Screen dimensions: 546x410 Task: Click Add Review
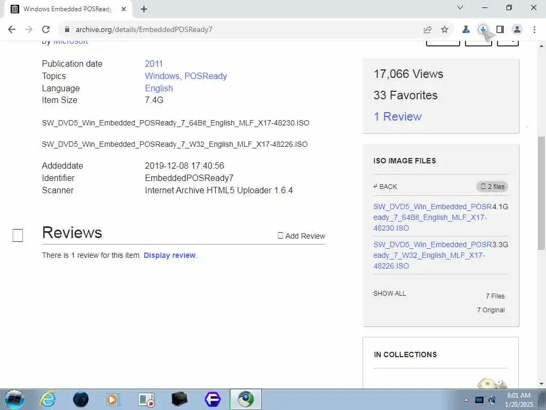(302, 236)
